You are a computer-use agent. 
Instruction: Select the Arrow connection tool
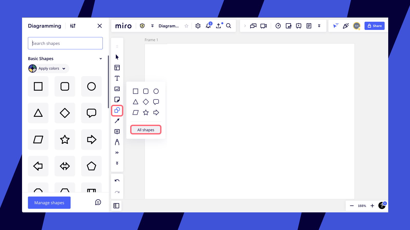[117, 121]
